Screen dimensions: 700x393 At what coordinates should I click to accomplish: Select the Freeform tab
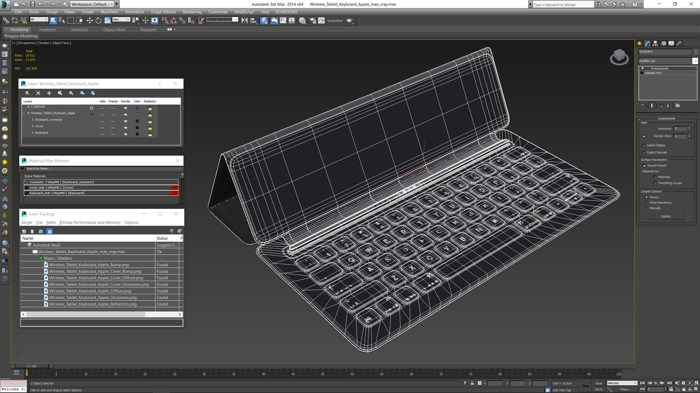(x=48, y=30)
